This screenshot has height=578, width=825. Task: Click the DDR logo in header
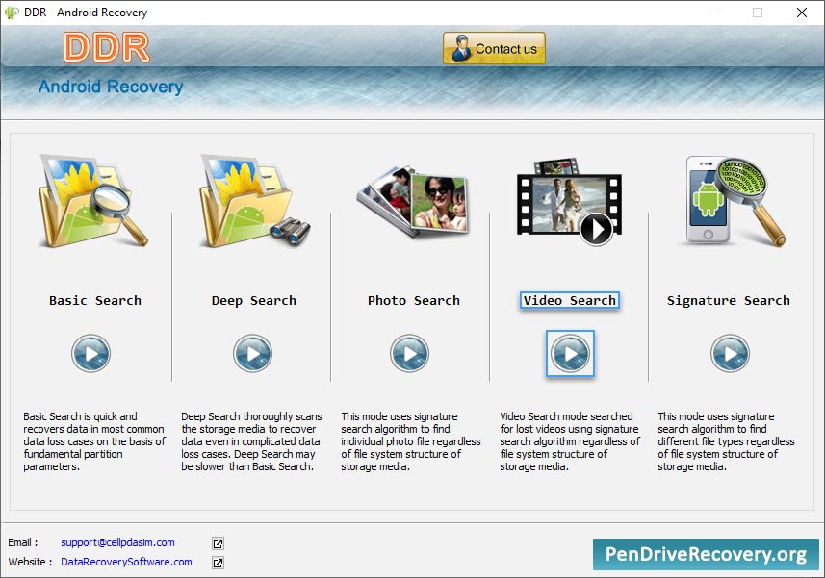[x=107, y=47]
